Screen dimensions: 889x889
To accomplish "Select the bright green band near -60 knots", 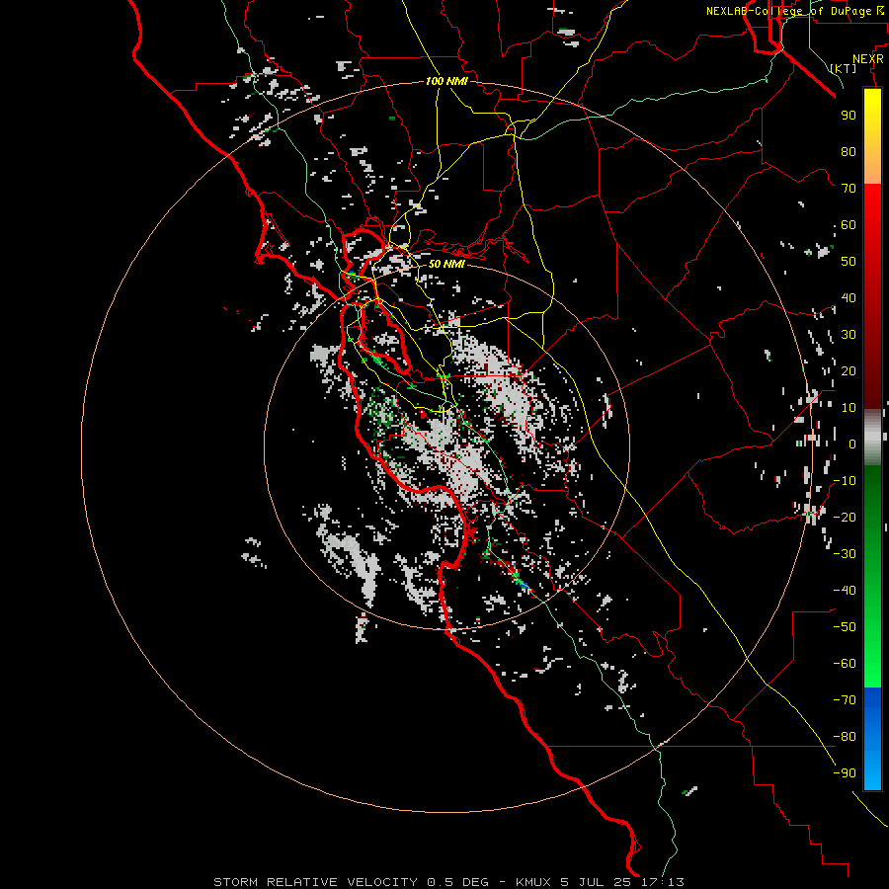I will tap(872, 661).
